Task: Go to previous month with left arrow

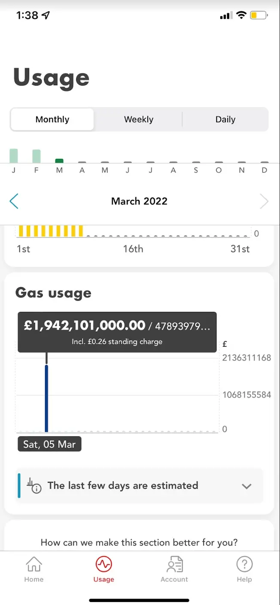Action: pos(14,201)
